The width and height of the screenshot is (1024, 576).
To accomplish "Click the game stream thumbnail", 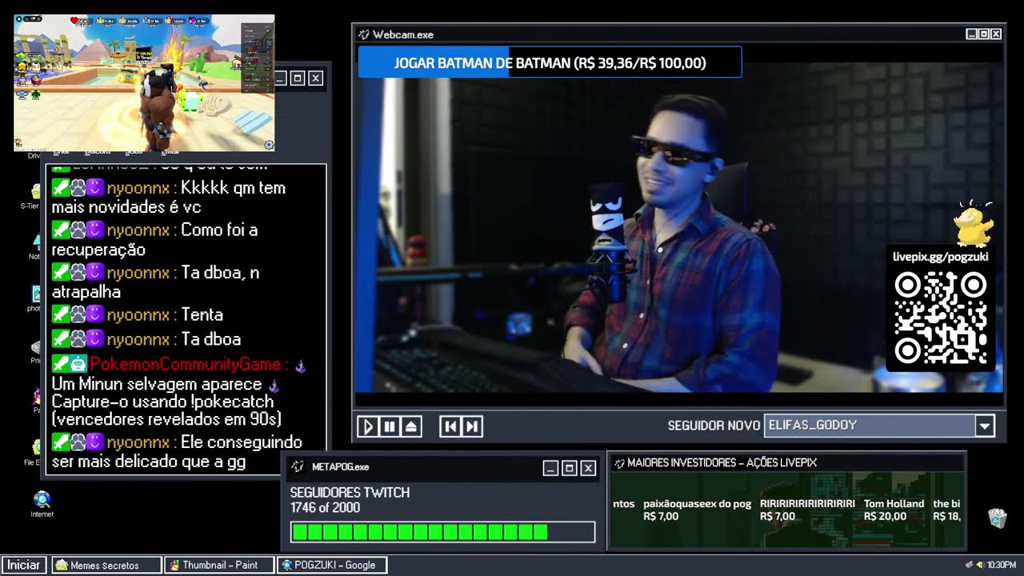I will 144,82.
